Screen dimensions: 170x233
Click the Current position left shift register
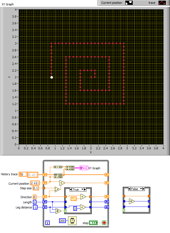tap(45, 183)
